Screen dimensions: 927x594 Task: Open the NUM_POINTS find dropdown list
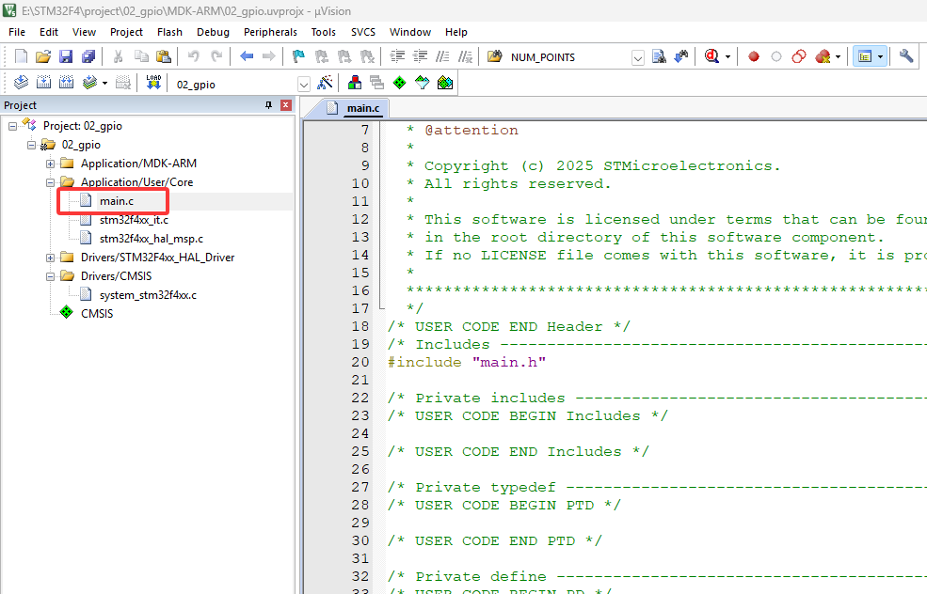(x=638, y=58)
